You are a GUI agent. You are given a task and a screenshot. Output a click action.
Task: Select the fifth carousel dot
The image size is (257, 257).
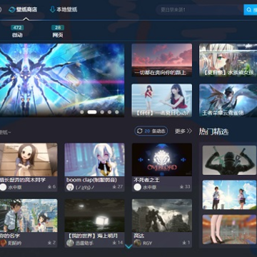pyautogui.click(x=117, y=112)
